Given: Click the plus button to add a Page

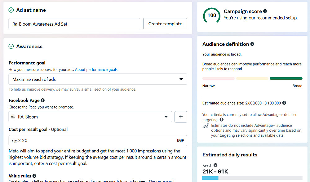Looking at the screenshot, I should [181, 117].
